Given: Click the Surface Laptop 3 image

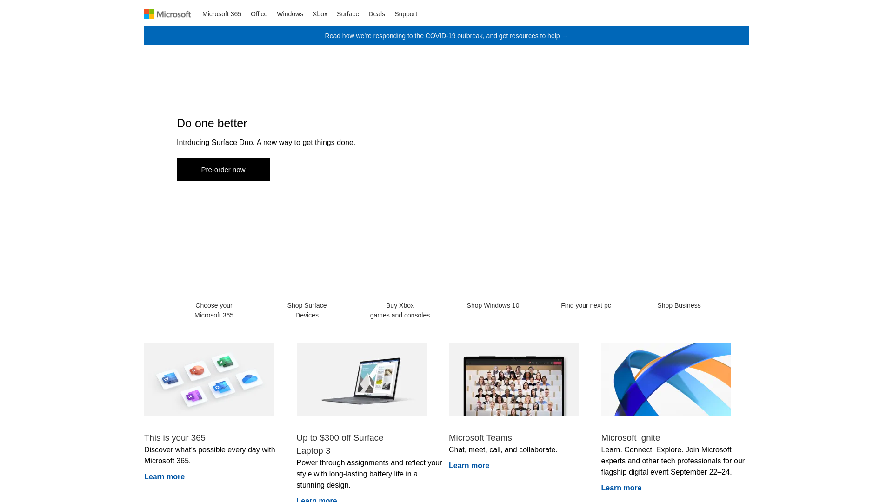Looking at the screenshot, I should point(361,380).
